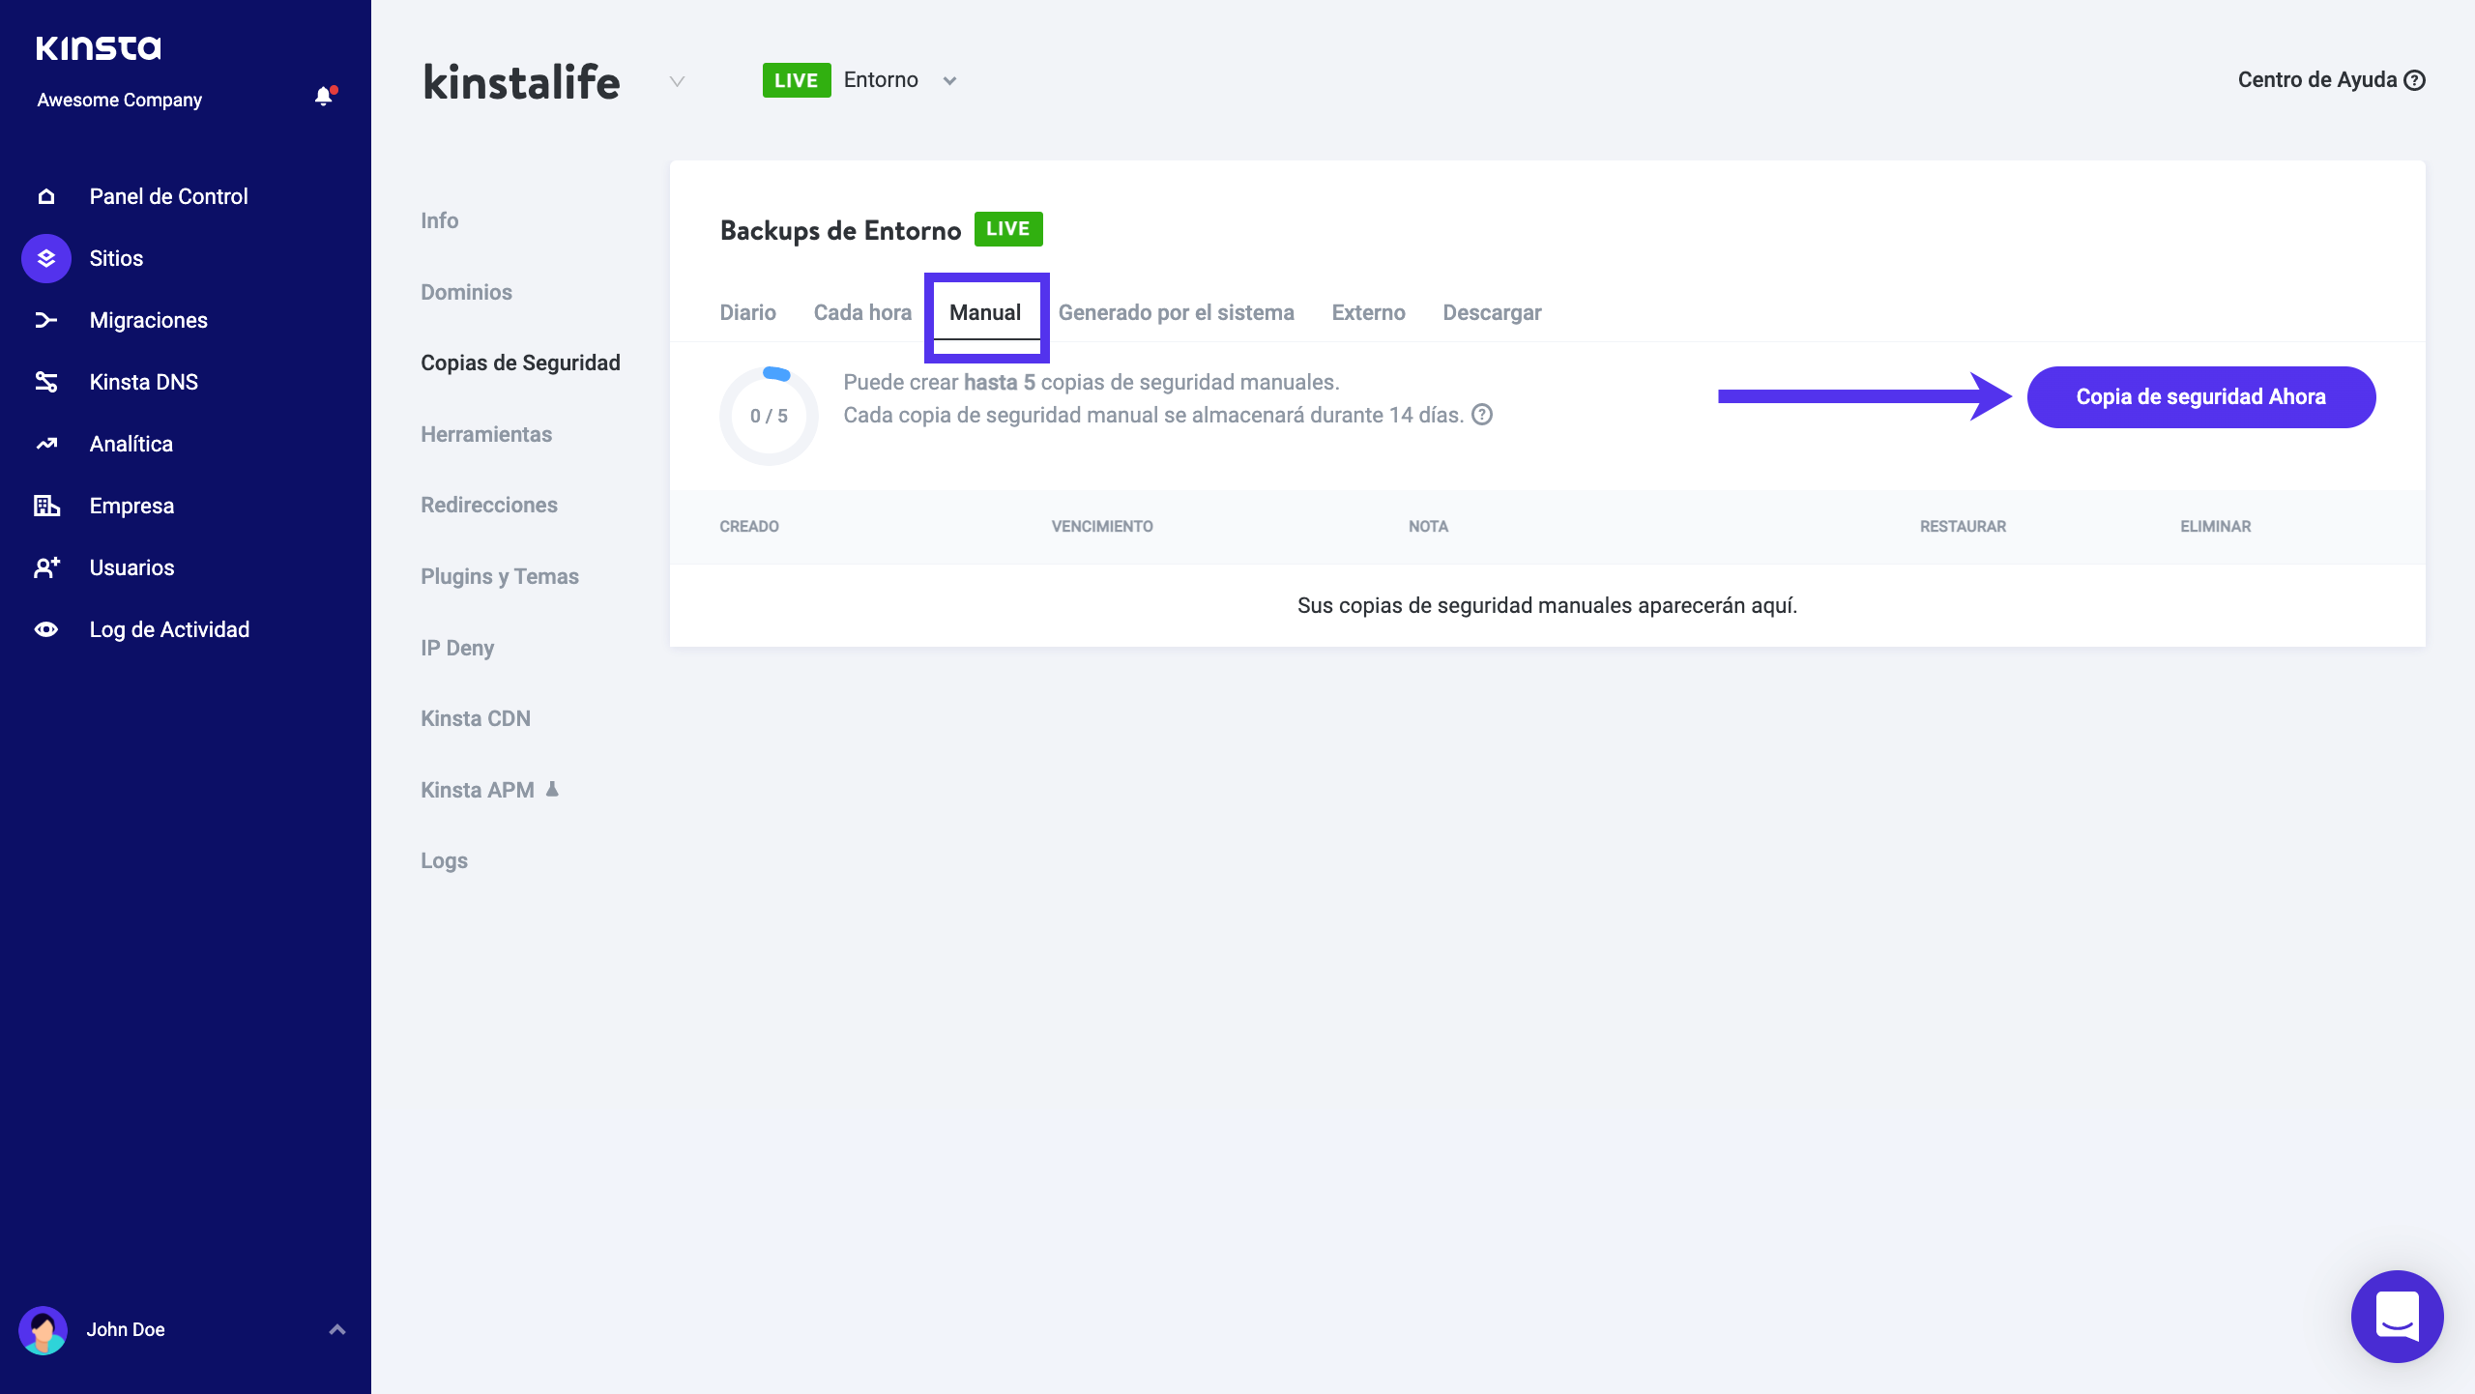Click the Migraciones arrow icon
This screenshot has height=1394, width=2475.
tap(46, 321)
